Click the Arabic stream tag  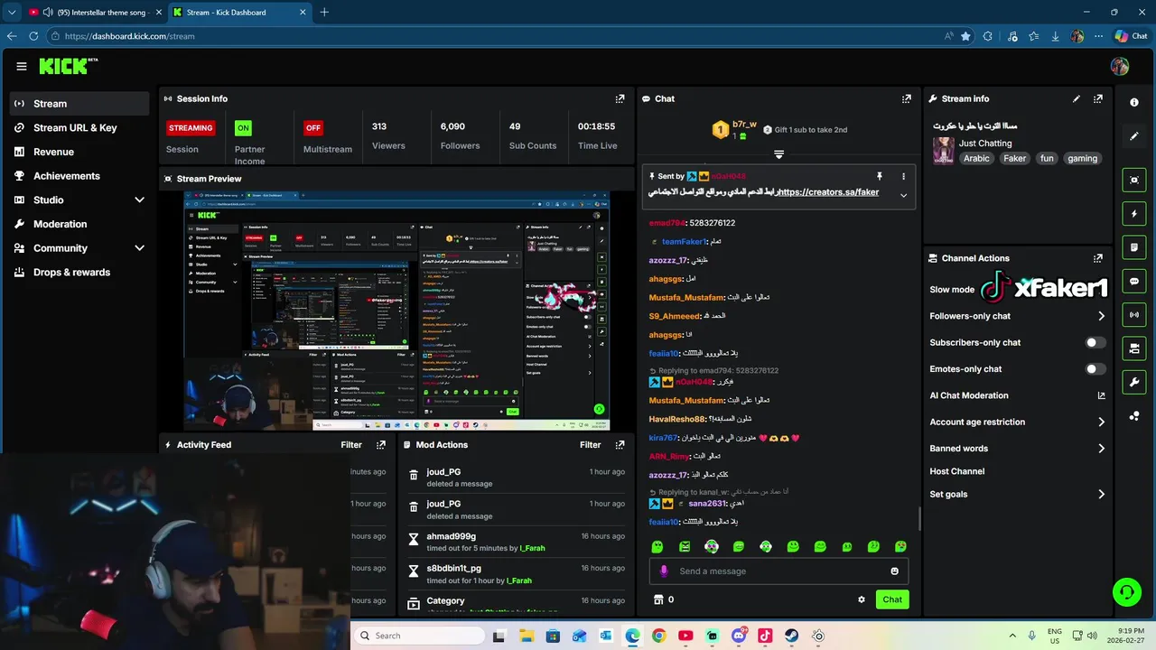click(x=976, y=158)
